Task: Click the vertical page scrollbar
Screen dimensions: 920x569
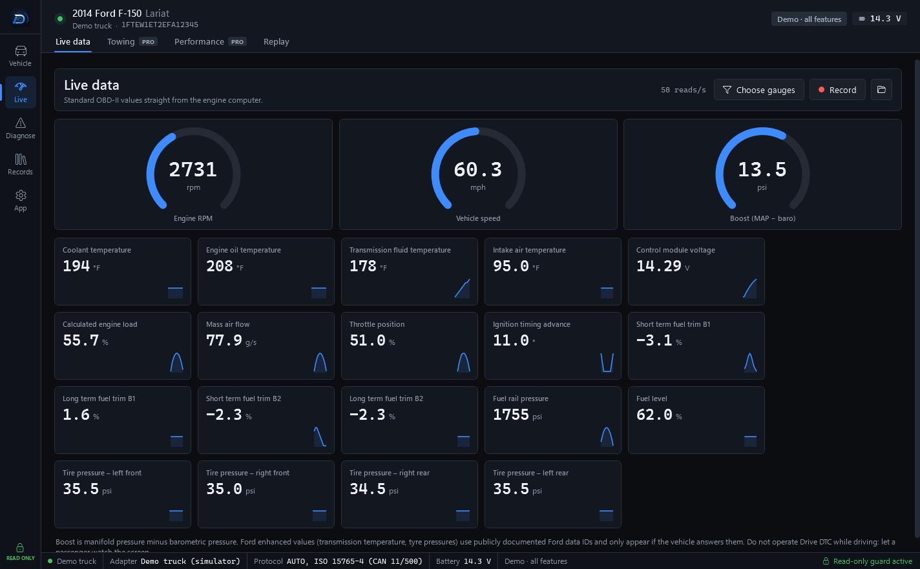Action: (917, 297)
